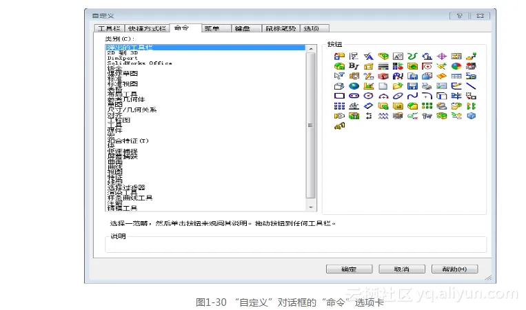Select the diagonal line sketch icon
The height and width of the screenshot is (310, 526).
[x=471, y=86]
